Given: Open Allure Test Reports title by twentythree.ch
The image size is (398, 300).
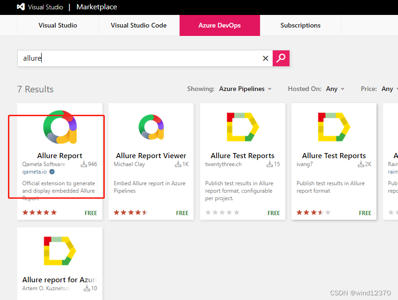Looking at the screenshot, I should (x=243, y=155).
